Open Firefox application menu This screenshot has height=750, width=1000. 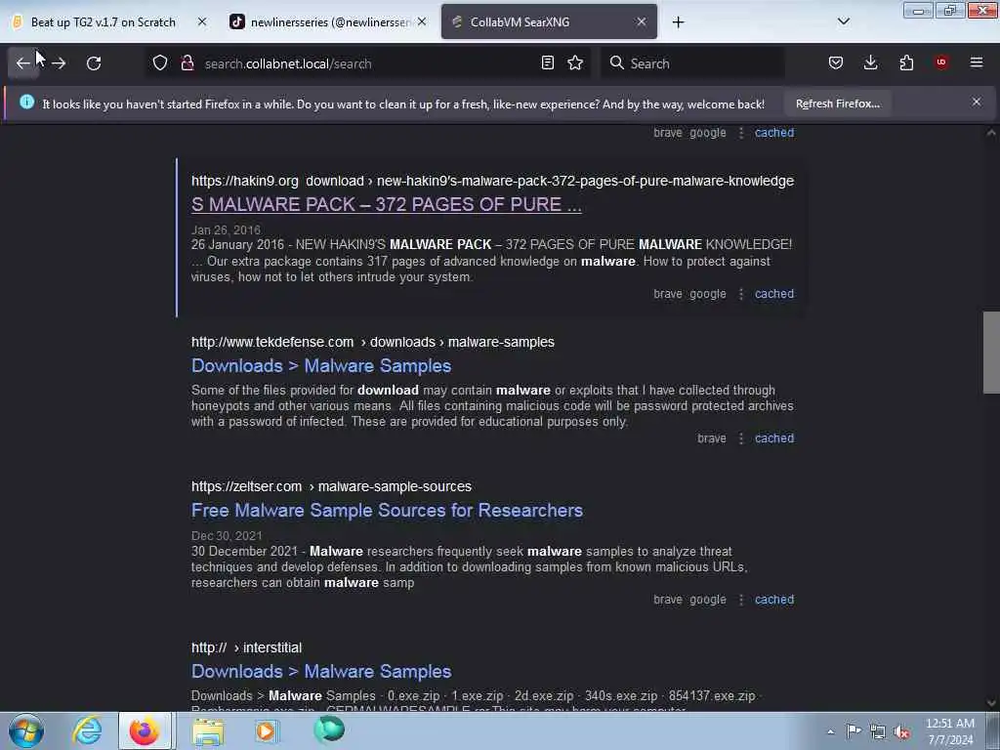(x=977, y=62)
